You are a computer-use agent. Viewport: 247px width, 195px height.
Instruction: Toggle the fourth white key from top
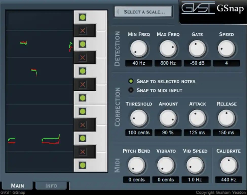point(83,98)
